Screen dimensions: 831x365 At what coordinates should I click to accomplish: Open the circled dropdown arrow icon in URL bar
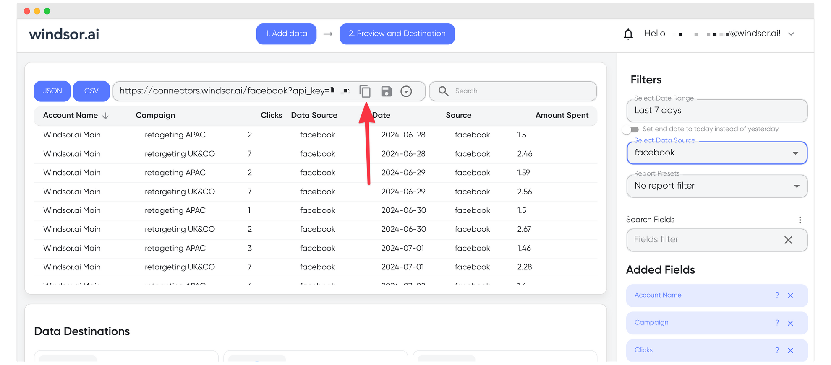pyautogui.click(x=406, y=91)
